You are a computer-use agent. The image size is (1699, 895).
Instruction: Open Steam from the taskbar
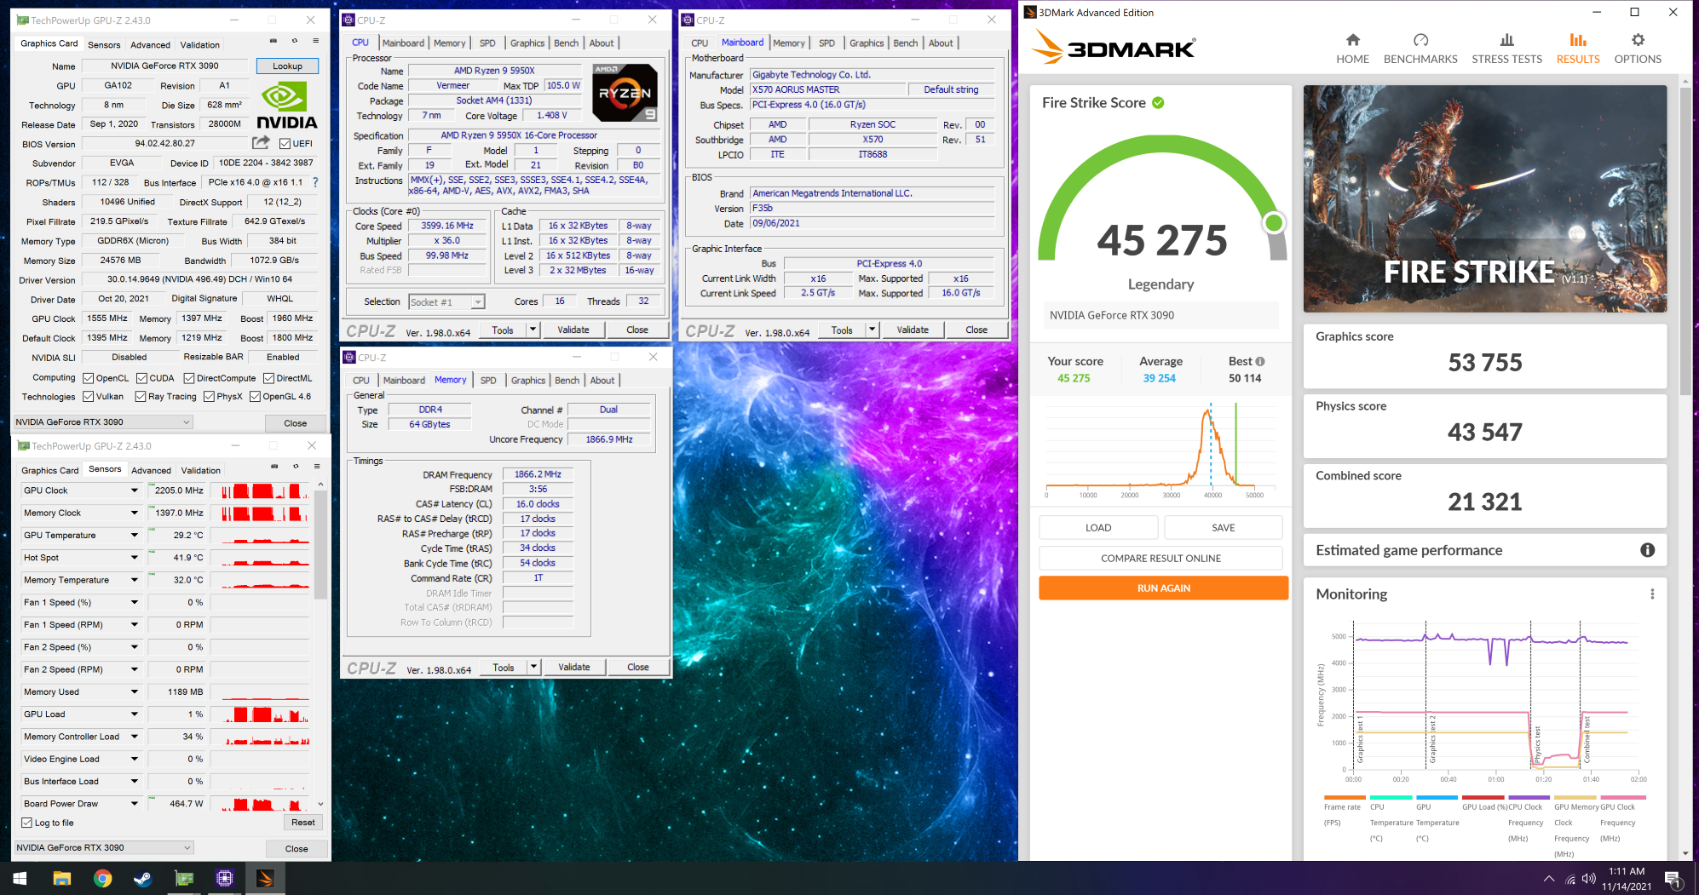pos(143,878)
